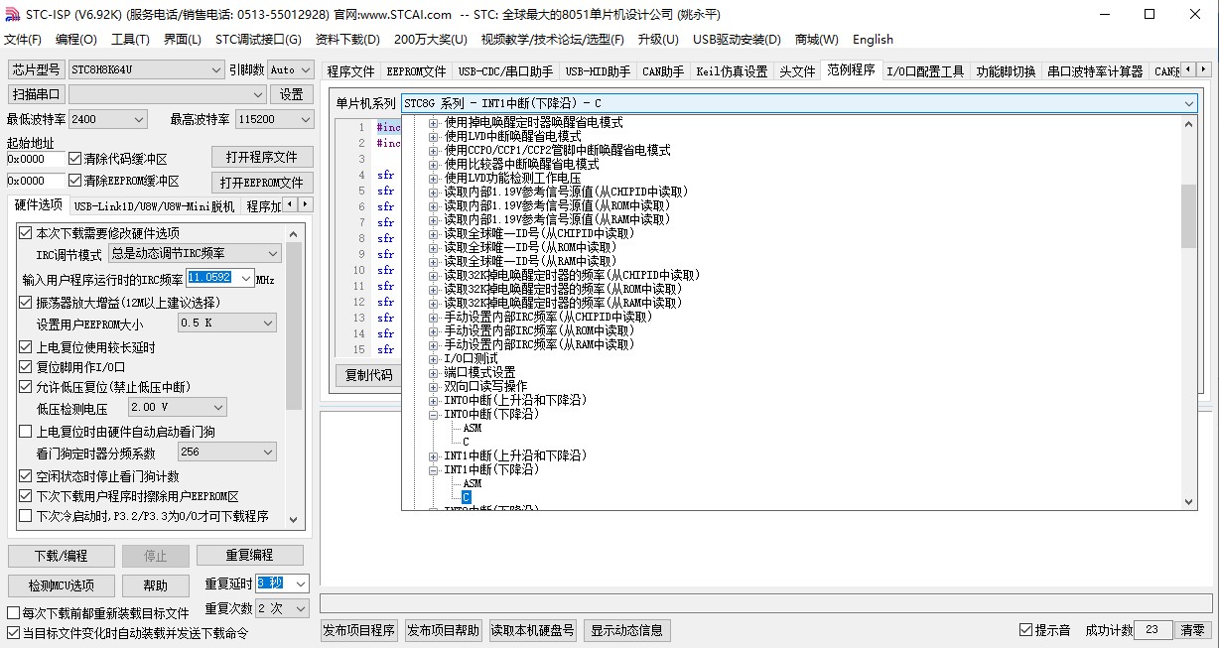Switch to the Keil仿真设置 tab
The height and width of the screenshot is (648, 1219).
point(732,71)
